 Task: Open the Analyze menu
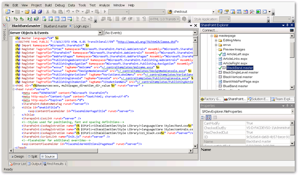point(104,5)
